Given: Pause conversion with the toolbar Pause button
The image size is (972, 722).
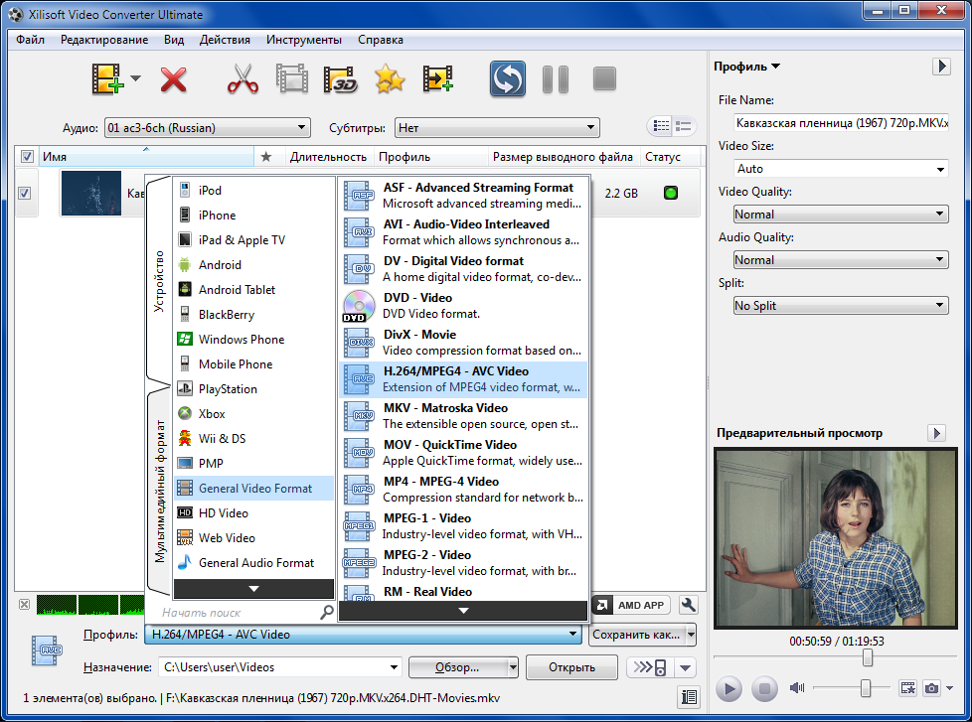Looking at the screenshot, I should point(556,79).
